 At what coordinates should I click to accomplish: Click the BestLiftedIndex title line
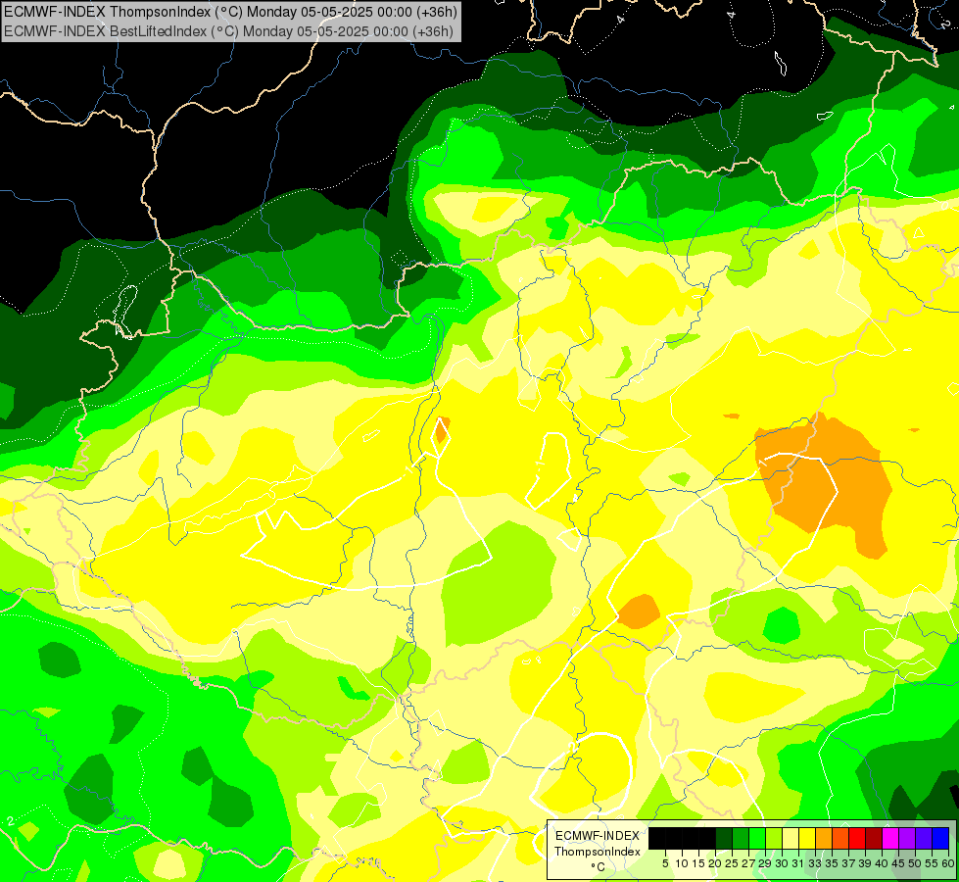[x=229, y=31]
